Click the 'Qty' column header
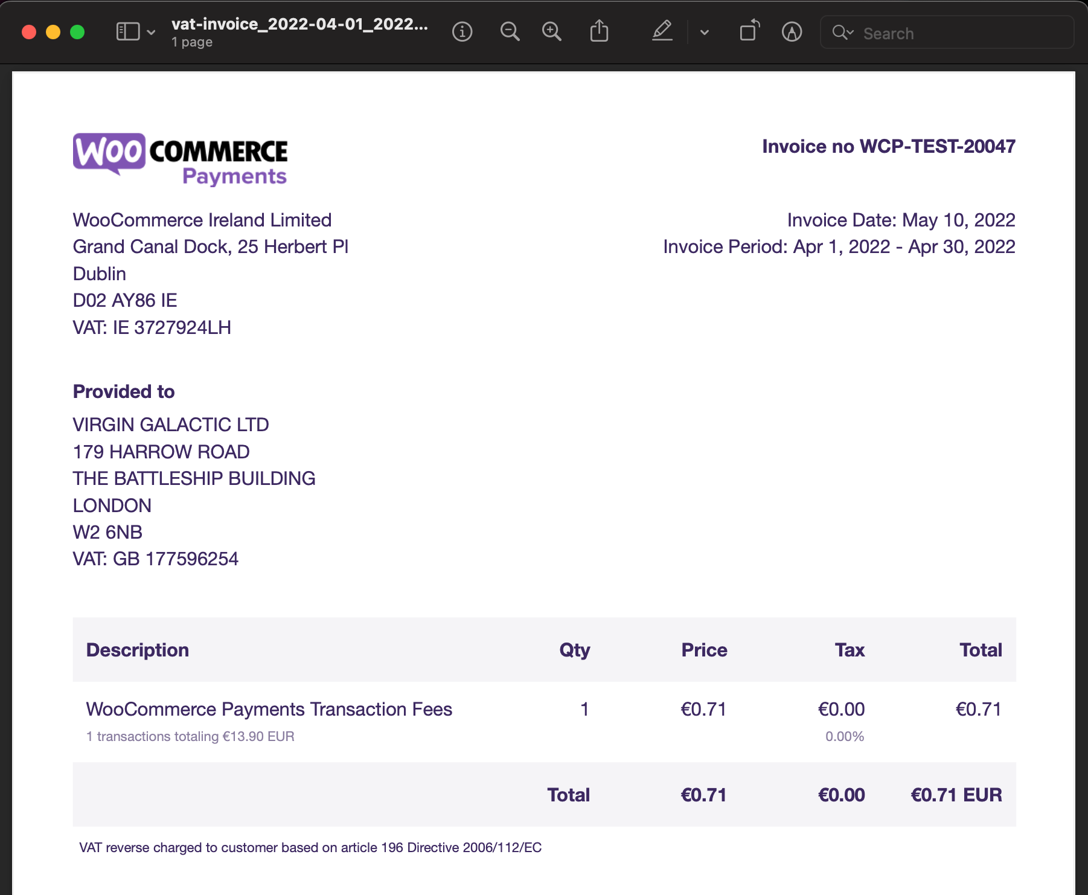 point(575,650)
